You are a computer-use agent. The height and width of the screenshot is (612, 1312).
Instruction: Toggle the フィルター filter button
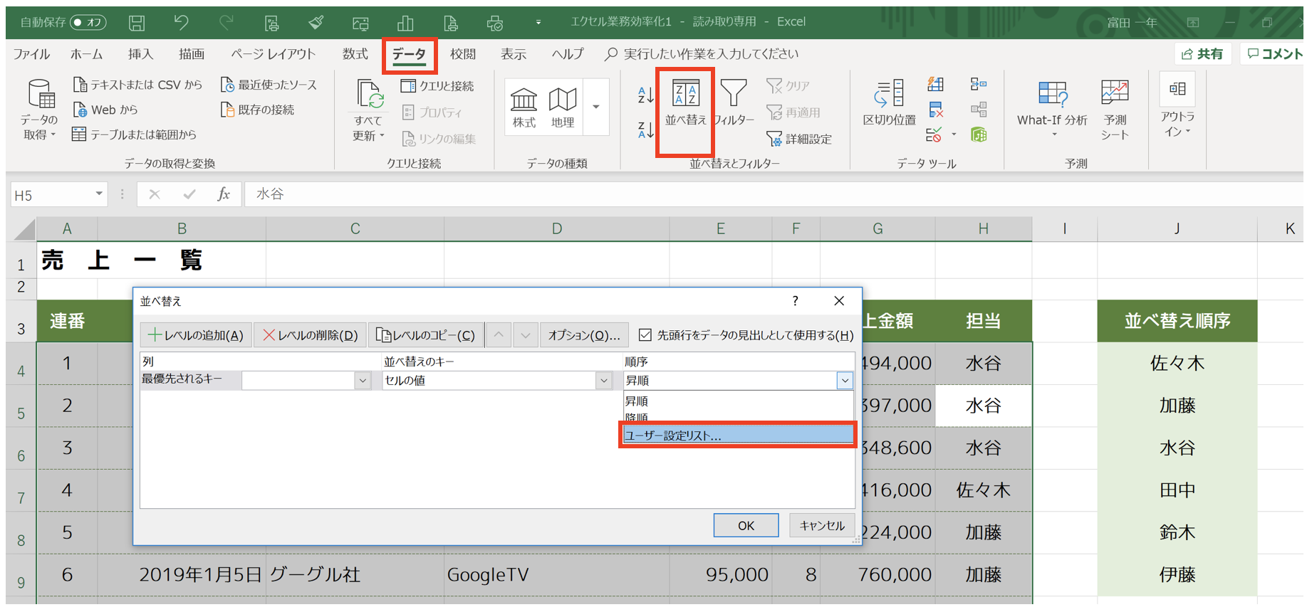point(734,103)
